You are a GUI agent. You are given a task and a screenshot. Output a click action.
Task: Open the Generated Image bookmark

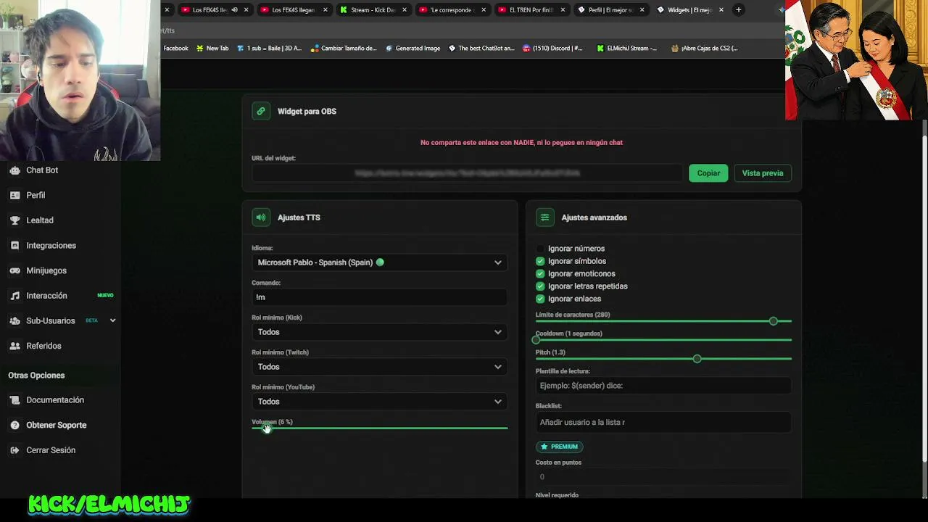[x=413, y=49]
